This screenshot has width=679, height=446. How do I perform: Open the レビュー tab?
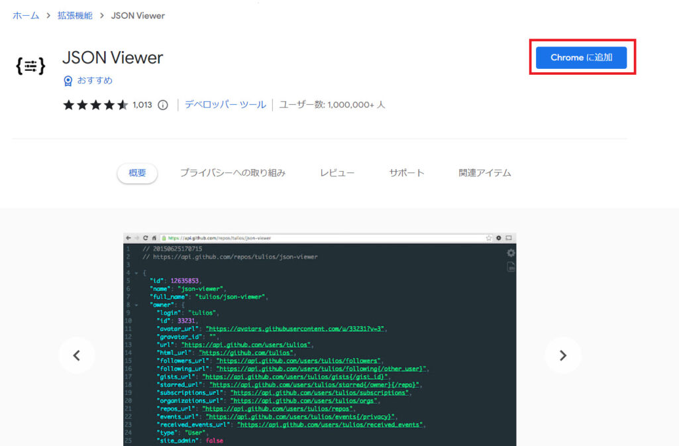[337, 173]
